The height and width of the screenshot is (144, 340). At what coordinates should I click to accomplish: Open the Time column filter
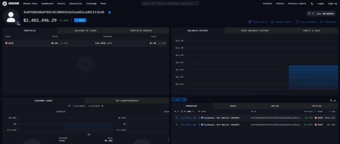(185, 112)
